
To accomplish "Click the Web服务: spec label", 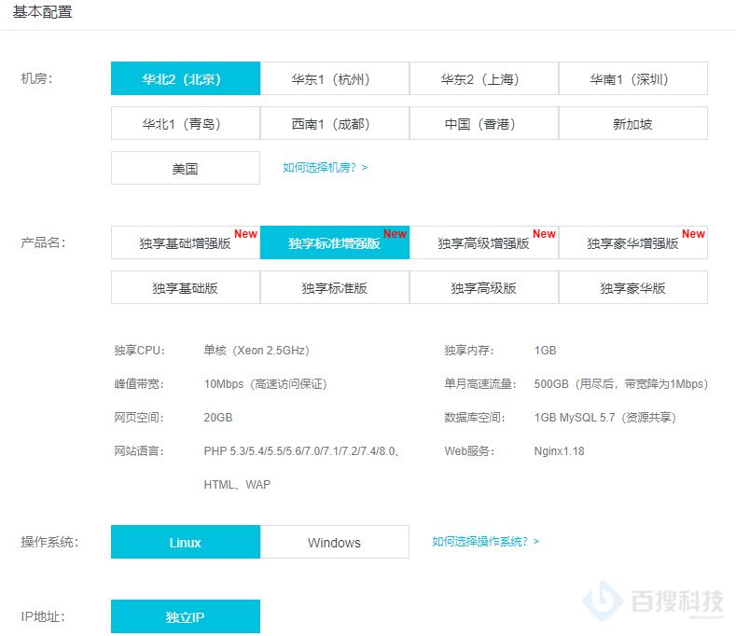I will tap(469, 451).
